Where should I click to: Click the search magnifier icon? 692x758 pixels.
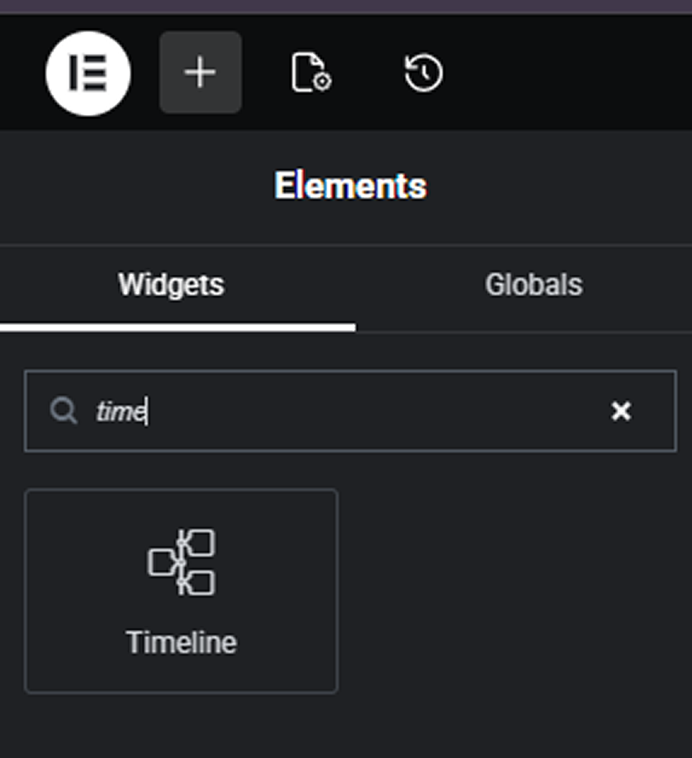(x=65, y=411)
